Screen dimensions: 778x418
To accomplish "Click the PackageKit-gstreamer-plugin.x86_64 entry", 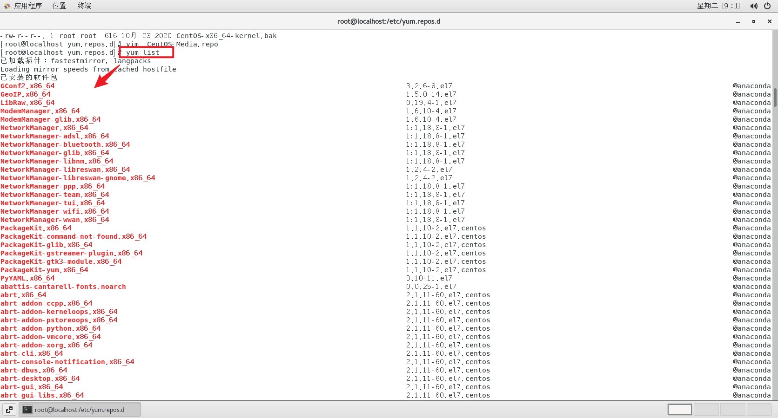I will (x=72, y=253).
